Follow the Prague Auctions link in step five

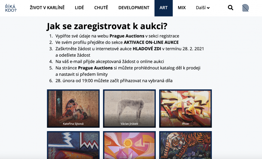(x=95, y=68)
